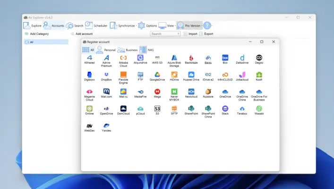Choose the DropBox icon
This screenshot has width=334, height=189.
(x=106, y=77)
